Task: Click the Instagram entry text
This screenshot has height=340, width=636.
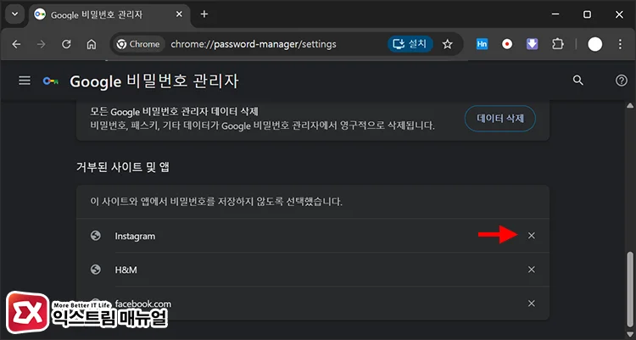Action: (x=135, y=236)
